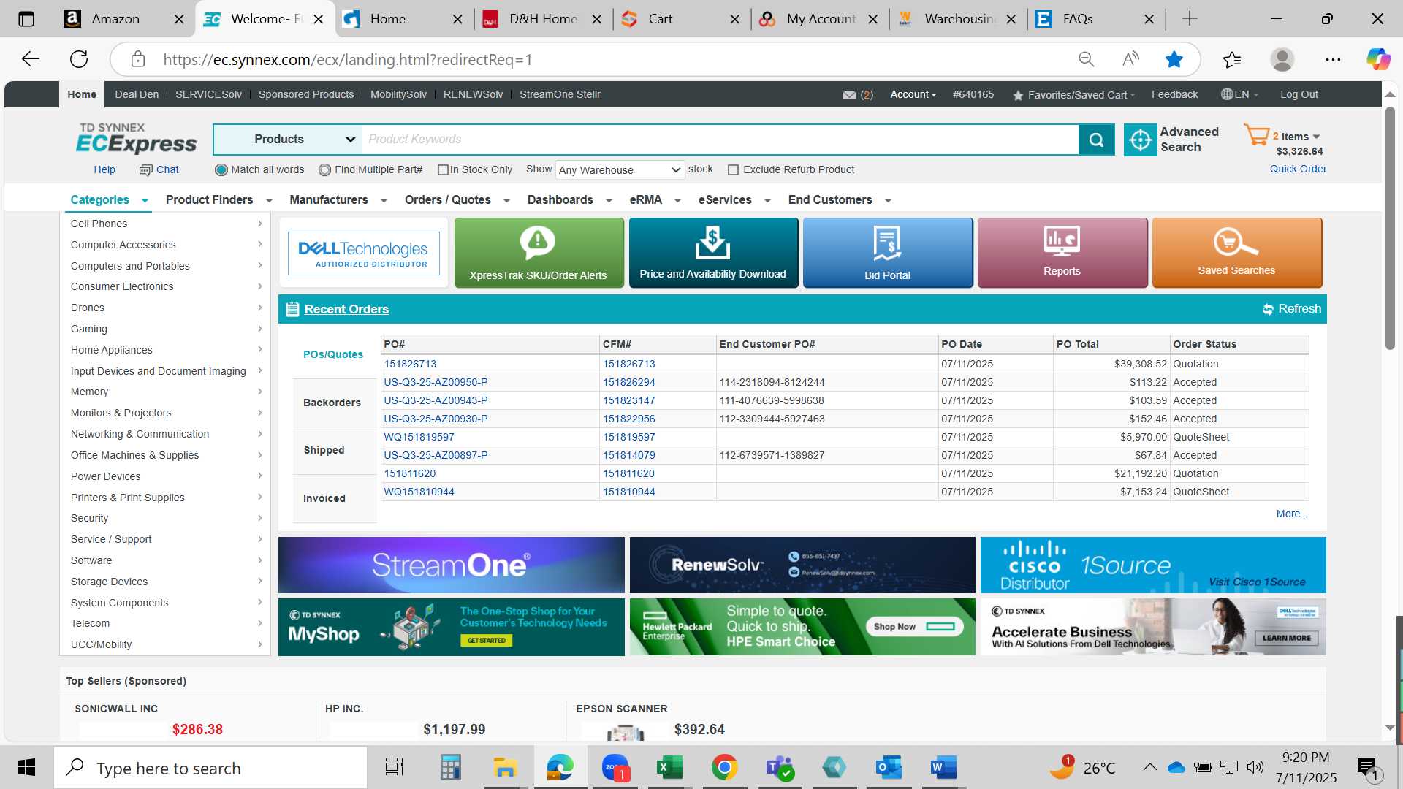Click Dell Technologies authorized distributor logo
Screen dimensions: 1403x789
pyautogui.click(x=363, y=253)
